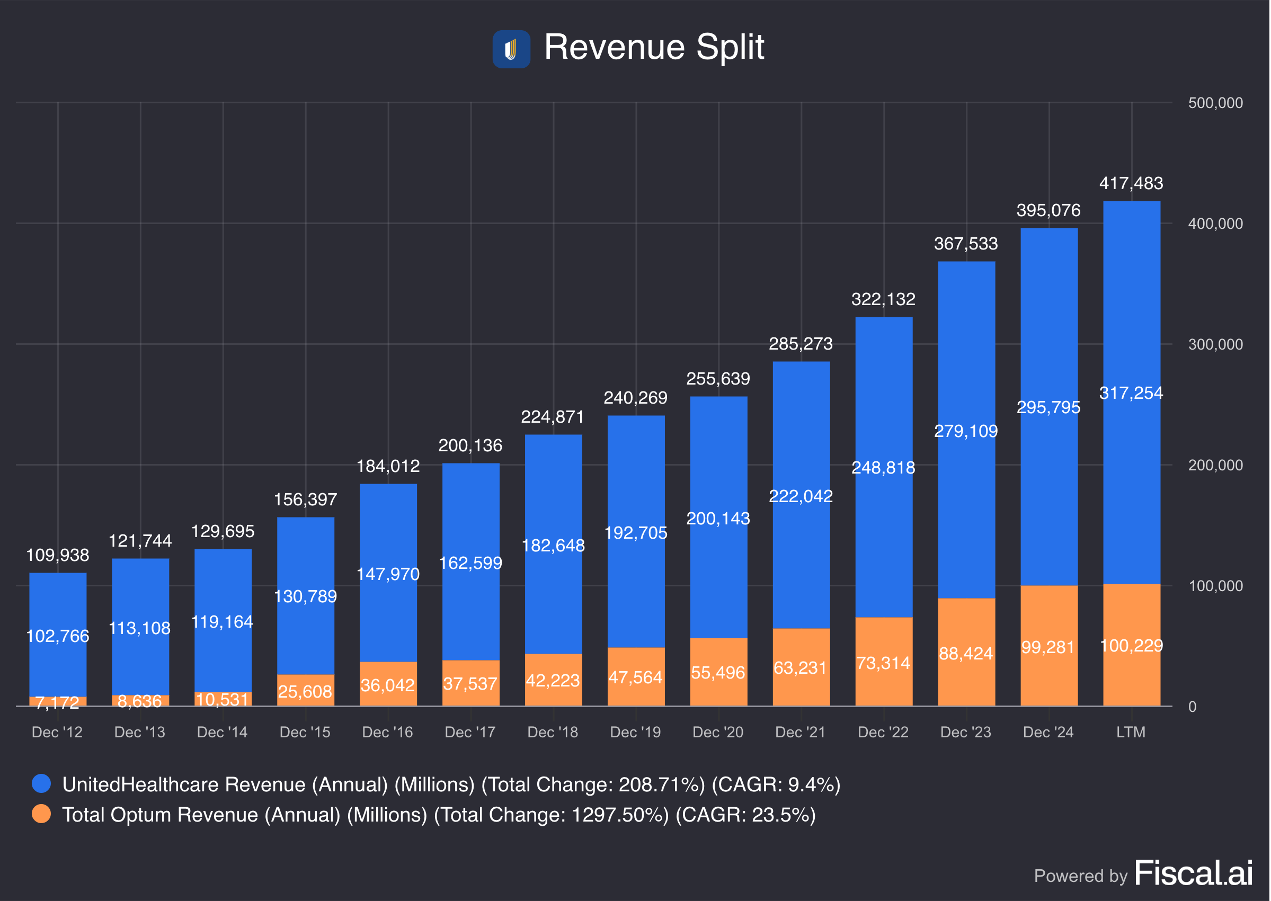
Task: Toggle the Total Optum Revenue legend entry
Action: (438, 815)
